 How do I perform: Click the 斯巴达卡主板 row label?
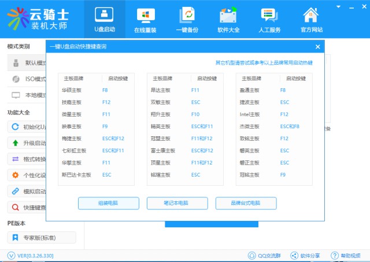coord(76,175)
